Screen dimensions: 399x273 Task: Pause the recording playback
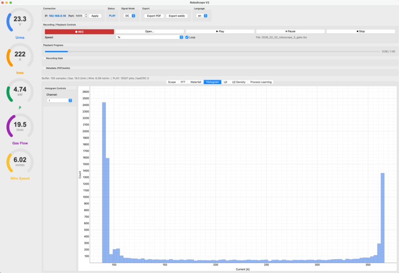[290, 31]
